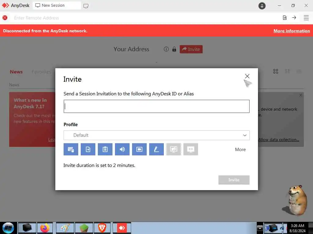Image resolution: width=313 pixels, height=234 pixels.
Task: Click the AnyDesk ID or Alias input field
Action: (x=156, y=106)
